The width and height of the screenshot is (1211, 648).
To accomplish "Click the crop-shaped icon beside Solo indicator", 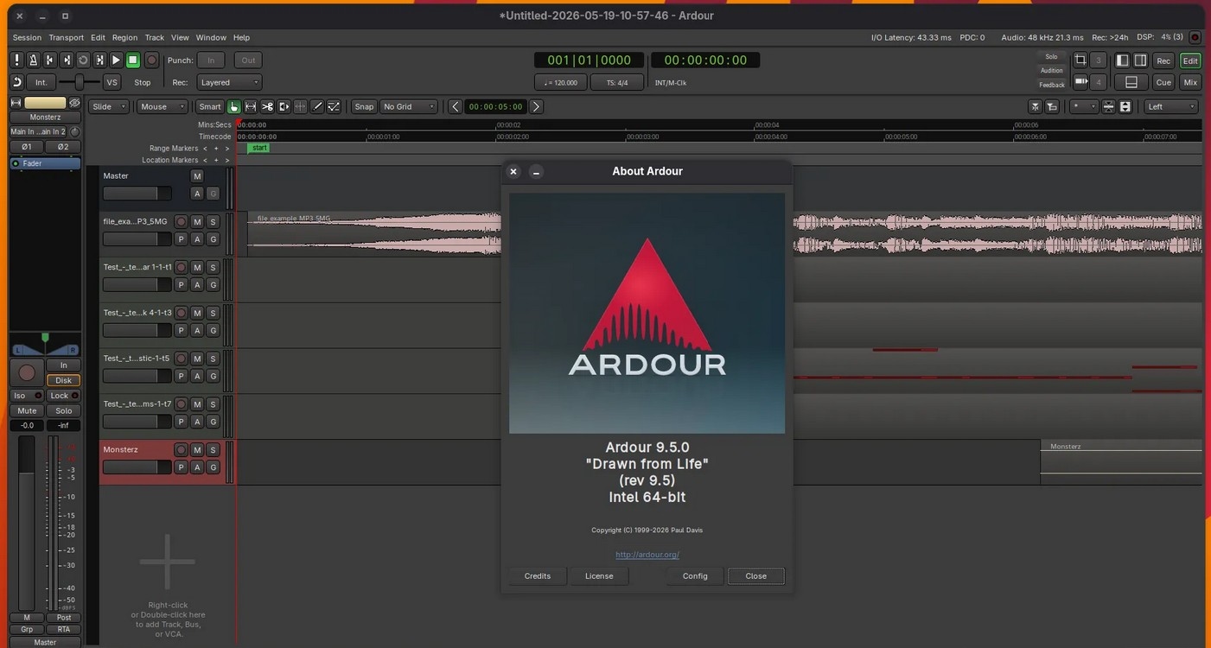I will click(x=1080, y=60).
